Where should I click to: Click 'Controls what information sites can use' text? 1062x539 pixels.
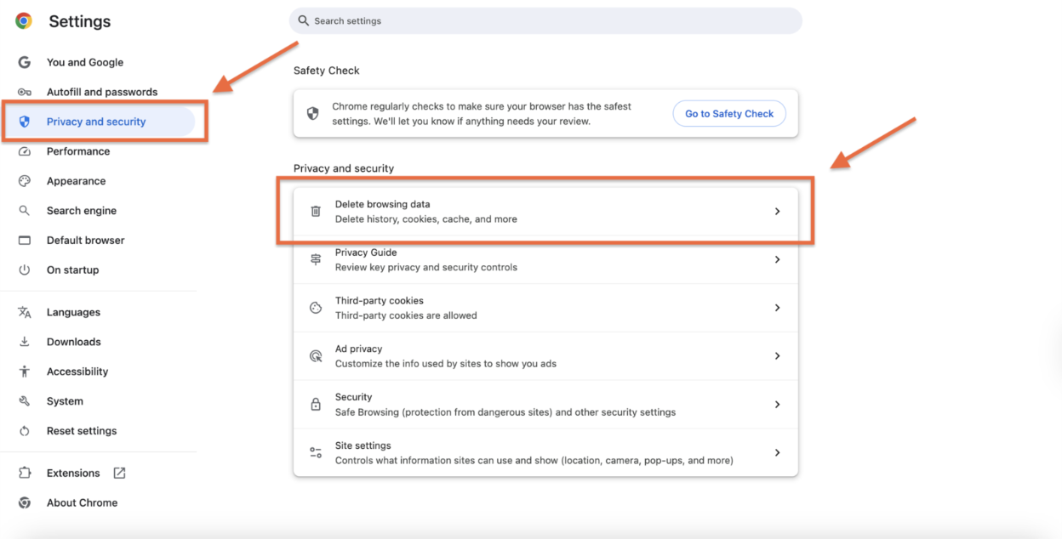point(534,461)
